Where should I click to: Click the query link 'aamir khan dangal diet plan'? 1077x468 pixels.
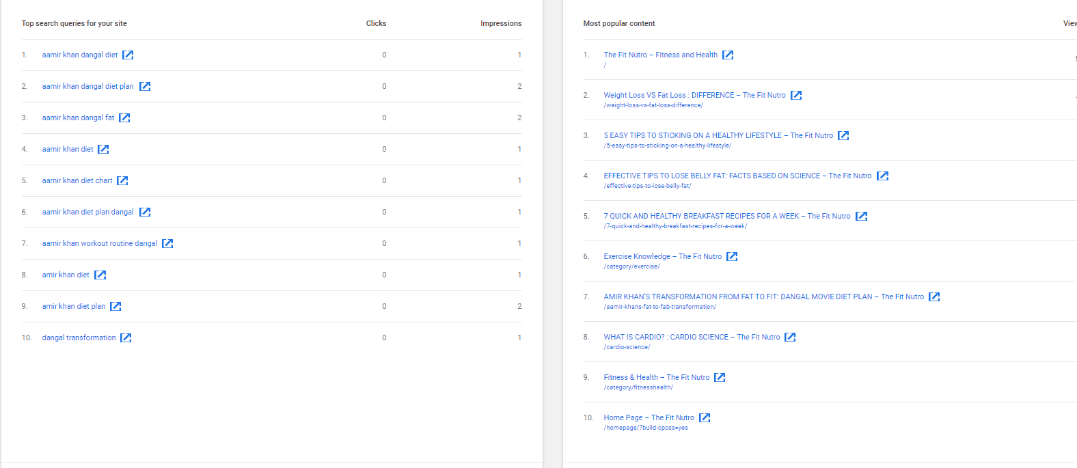[x=88, y=86]
